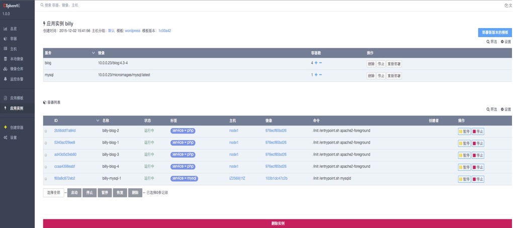Open 镜像仓库 registry sidebar item
The width and height of the screenshot is (513, 228).
[14, 69]
